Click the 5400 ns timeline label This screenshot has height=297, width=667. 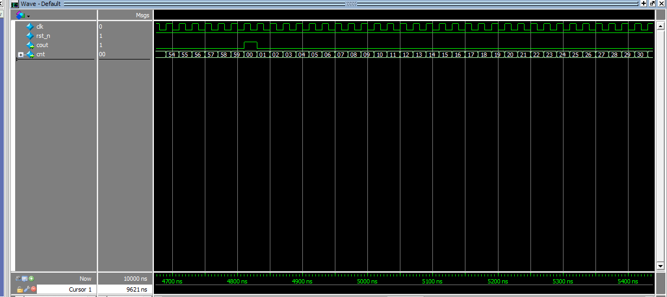pos(627,281)
